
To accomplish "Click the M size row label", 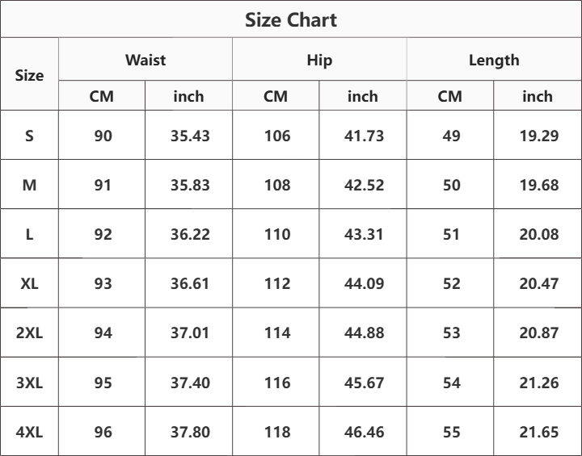I will pos(29,185).
